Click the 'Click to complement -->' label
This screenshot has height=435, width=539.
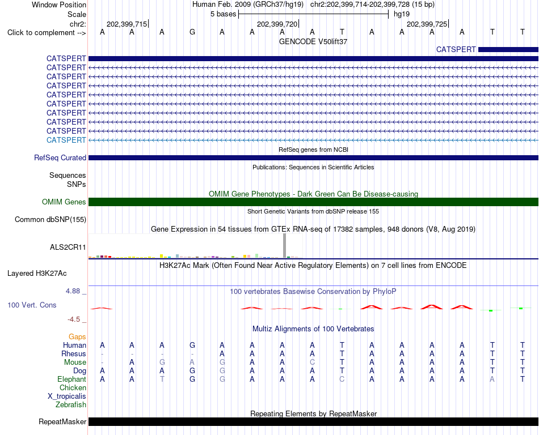point(47,33)
